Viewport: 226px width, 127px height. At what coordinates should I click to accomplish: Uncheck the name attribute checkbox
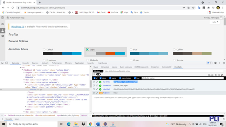click(110, 78)
